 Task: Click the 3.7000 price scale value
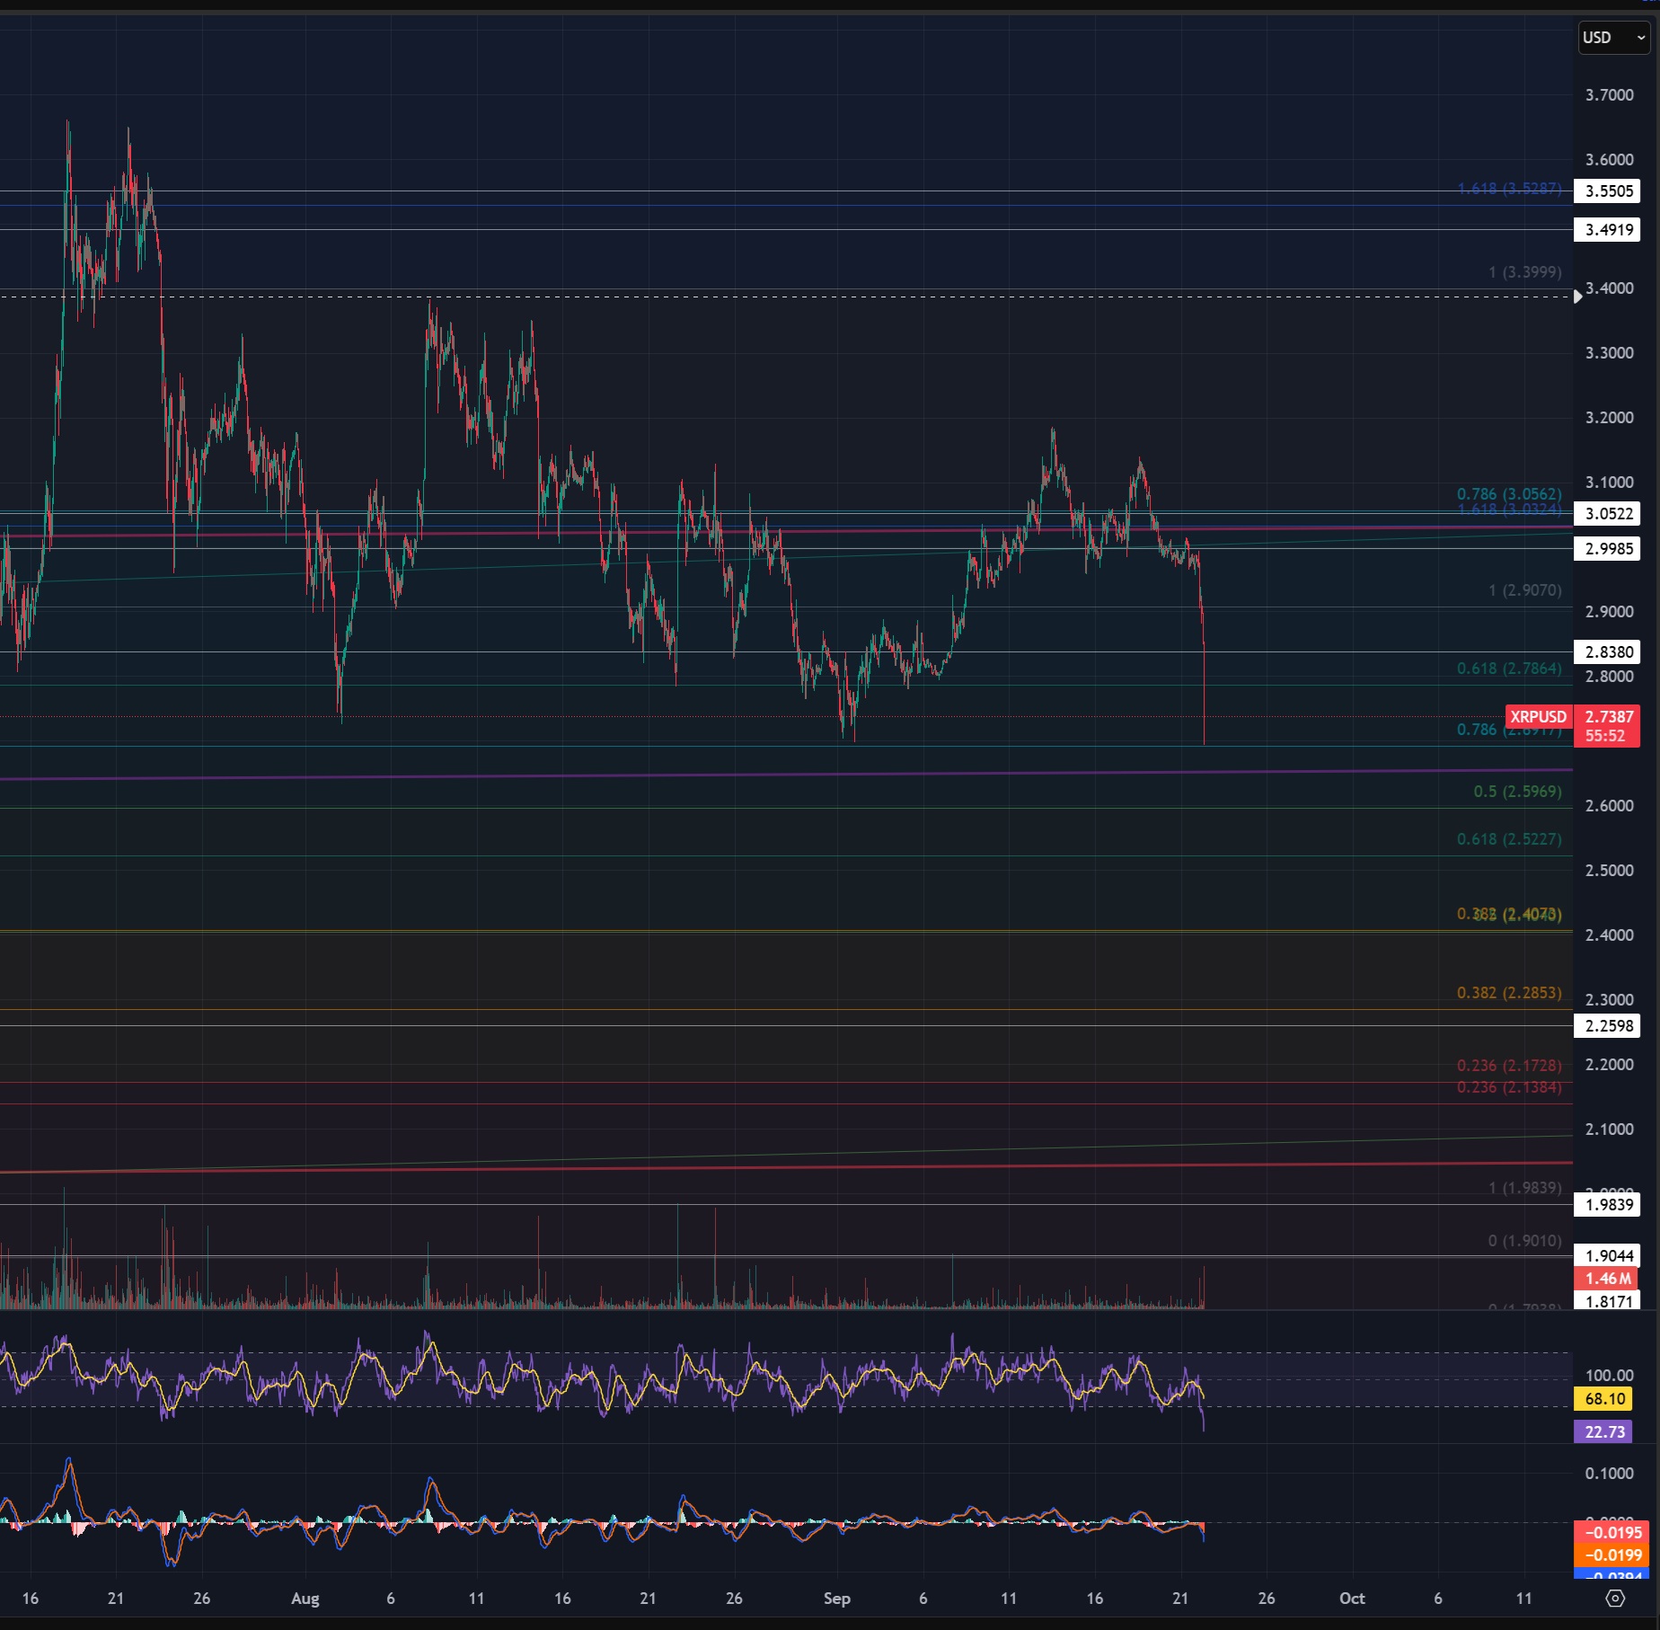(1609, 95)
